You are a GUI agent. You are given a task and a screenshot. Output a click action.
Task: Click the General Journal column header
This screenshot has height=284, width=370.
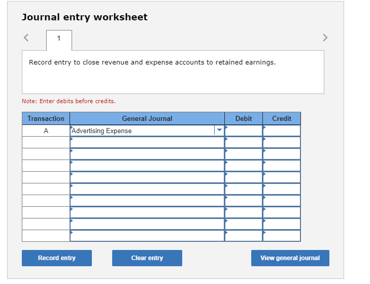147,118
